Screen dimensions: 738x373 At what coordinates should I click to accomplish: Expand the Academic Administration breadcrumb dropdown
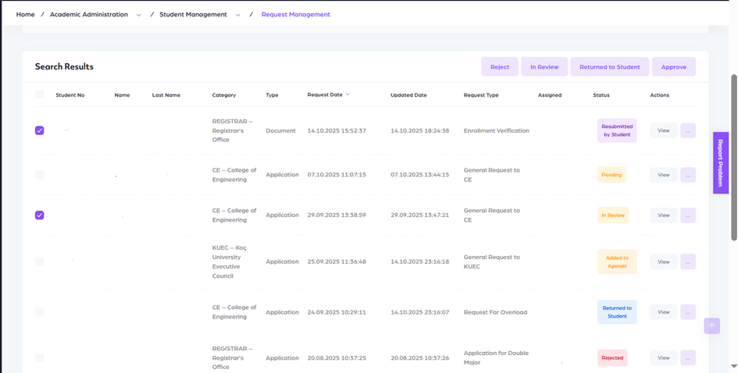pos(139,15)
